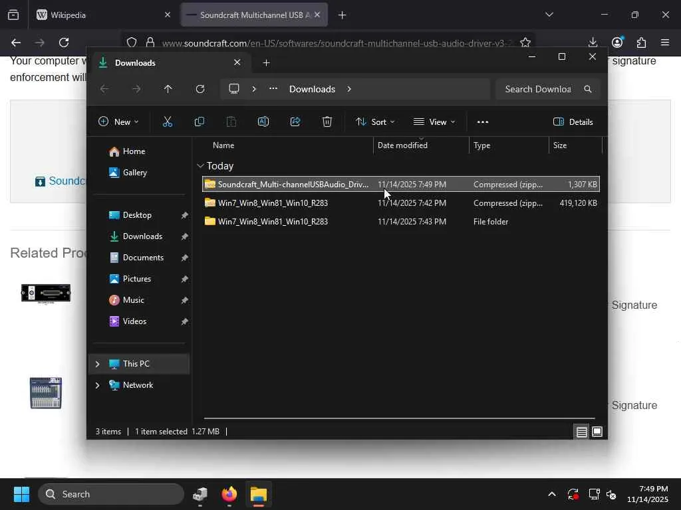Reload the Firefox page
Image resolution: width=681 pixels, height=510 pixels.
point(64,42)
